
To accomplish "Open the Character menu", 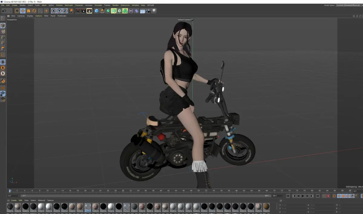I will point(79,5).
